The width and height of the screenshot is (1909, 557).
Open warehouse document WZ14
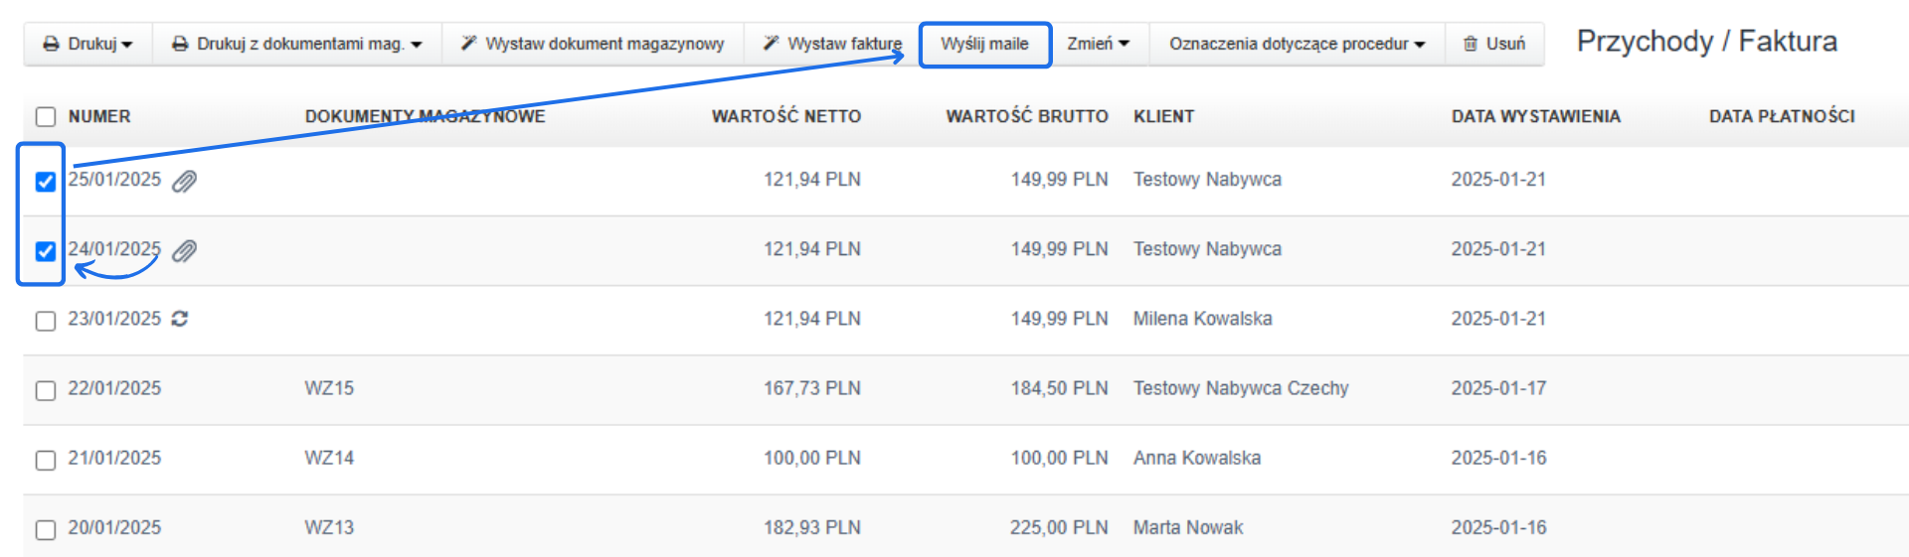(x=329, y=458)
